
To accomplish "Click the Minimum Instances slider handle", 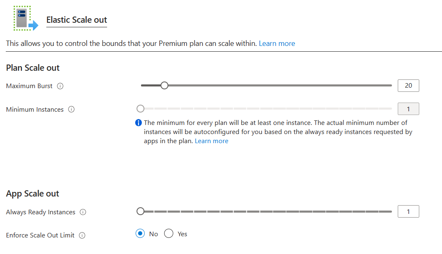I will [x=141, y=109].
